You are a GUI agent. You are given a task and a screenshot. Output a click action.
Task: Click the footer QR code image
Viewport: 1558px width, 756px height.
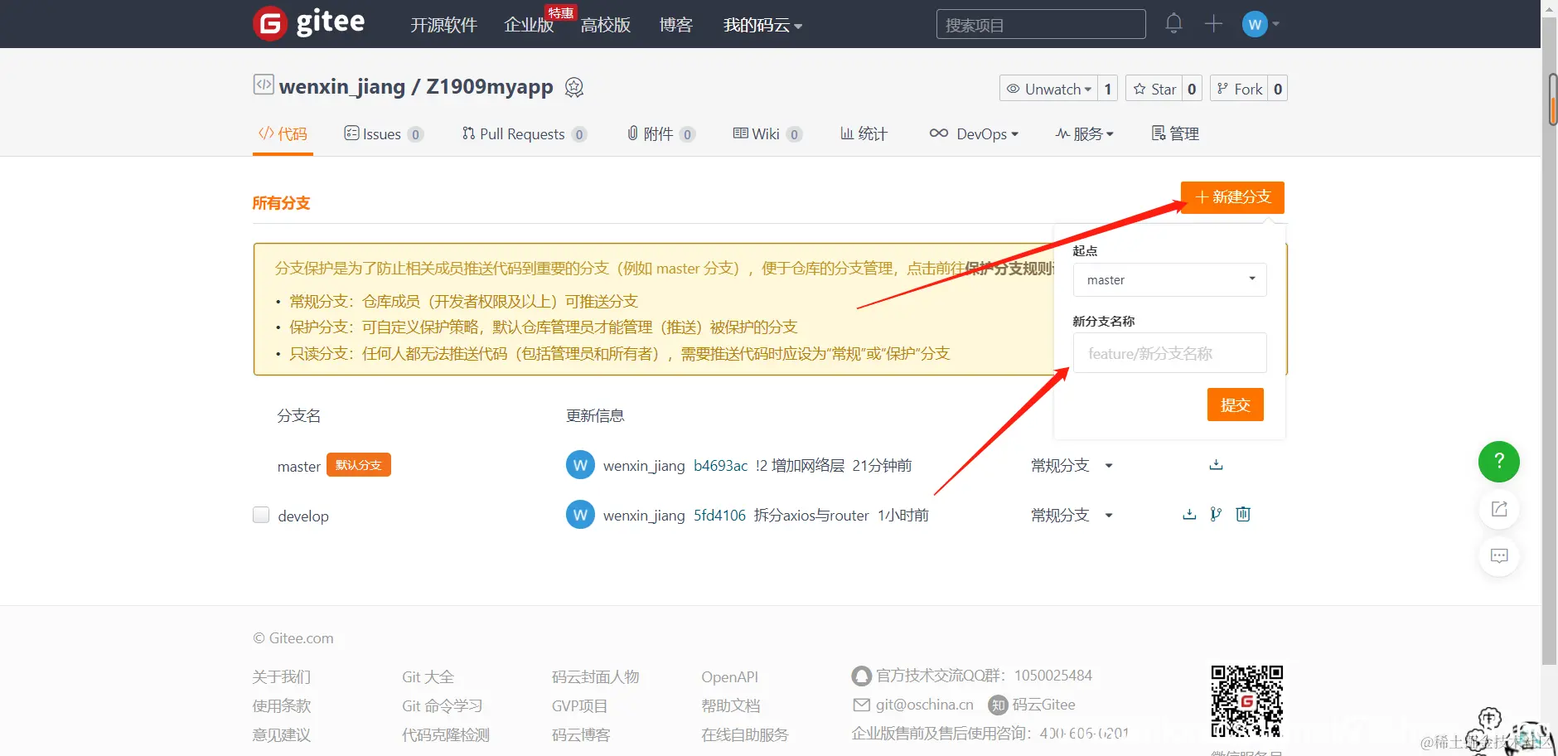1247,700
